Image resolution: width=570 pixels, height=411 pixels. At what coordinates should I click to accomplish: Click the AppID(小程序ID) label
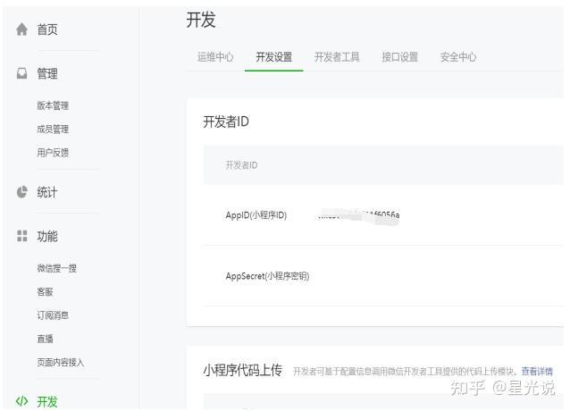click(x=256, y=215)
